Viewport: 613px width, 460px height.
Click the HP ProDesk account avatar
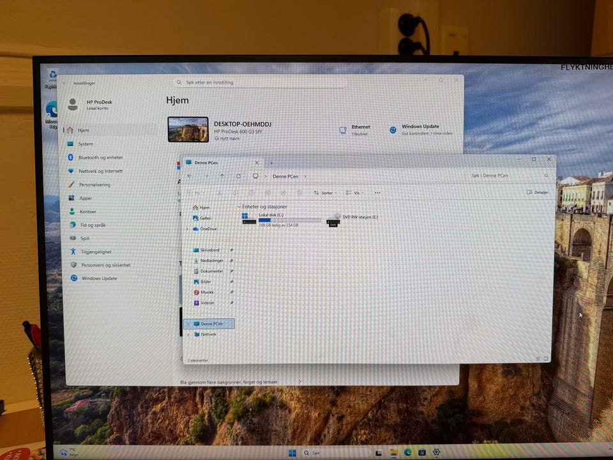(73, 104)
